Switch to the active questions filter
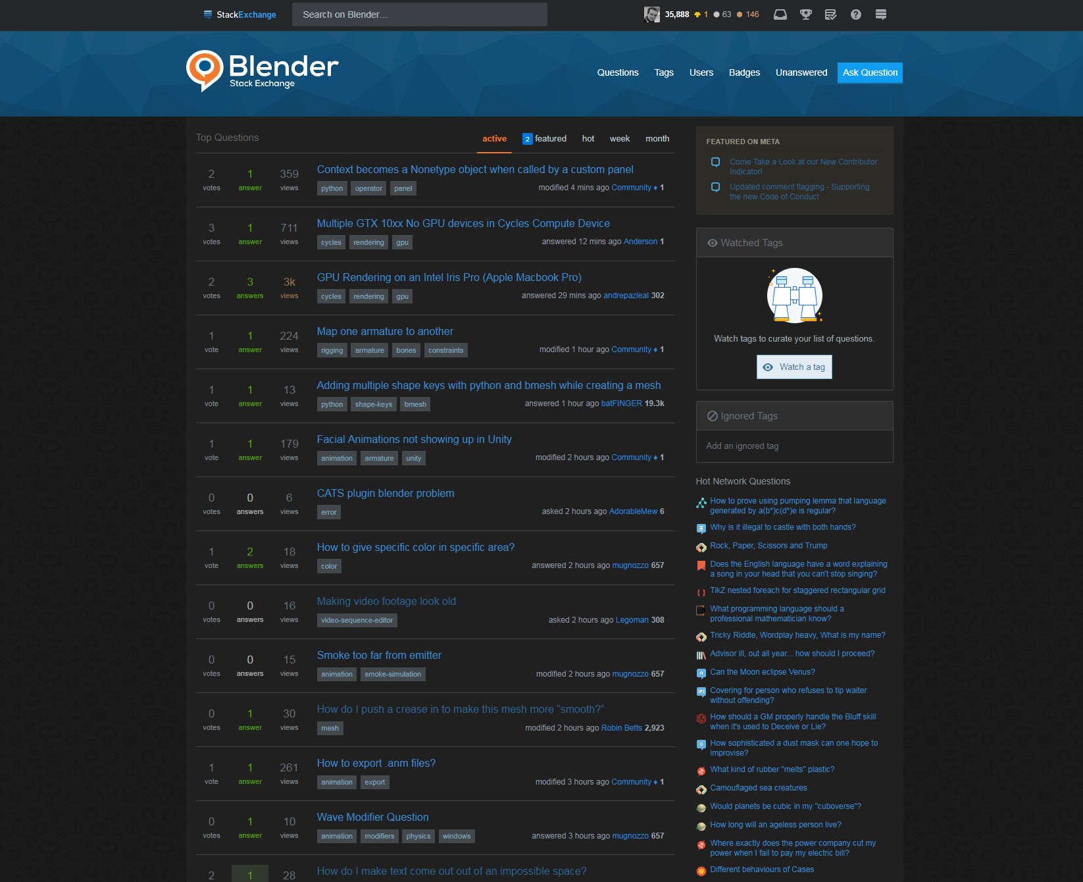Screen dimensions: 1083x882 [494, 138]
